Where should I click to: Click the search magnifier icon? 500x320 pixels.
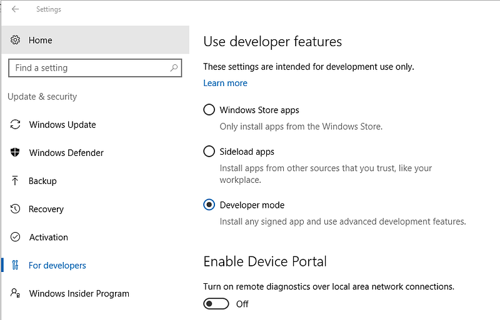tap(174, 68)
